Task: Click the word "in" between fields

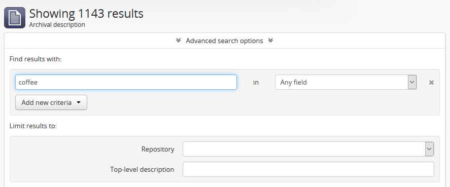Action: point(256,83)
